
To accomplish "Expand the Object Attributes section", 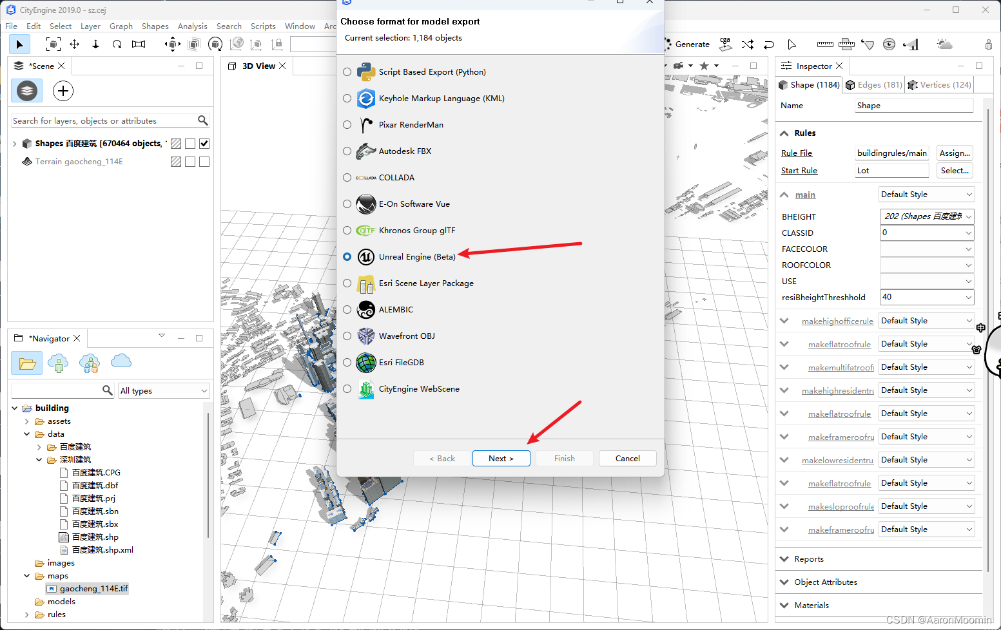I will pos(784,582).
